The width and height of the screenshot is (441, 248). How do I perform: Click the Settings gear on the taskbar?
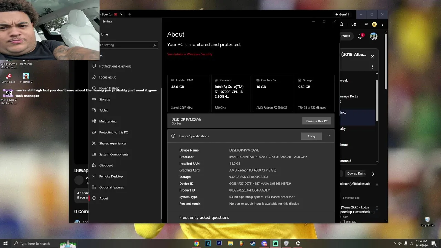click(x=298, y=244)
